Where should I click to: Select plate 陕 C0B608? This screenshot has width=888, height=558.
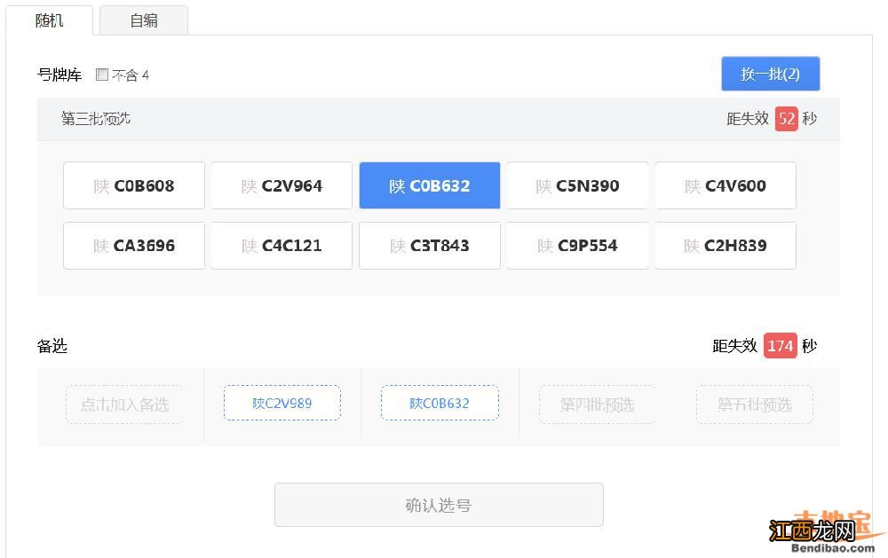pos(134,185)
